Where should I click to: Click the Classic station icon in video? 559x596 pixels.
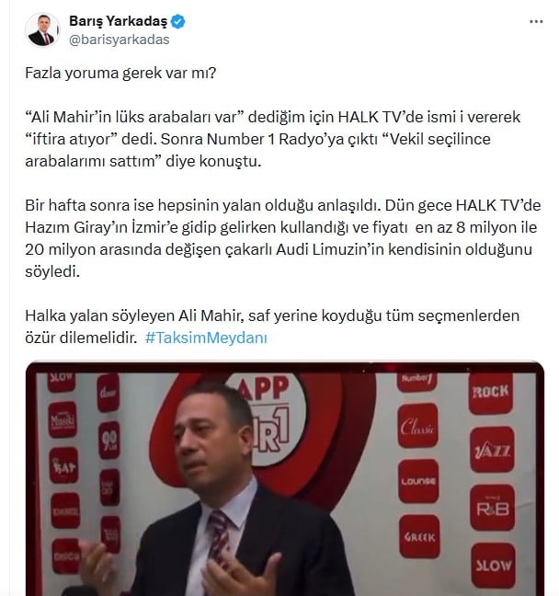pyautogui.click(x=417, y=427)
